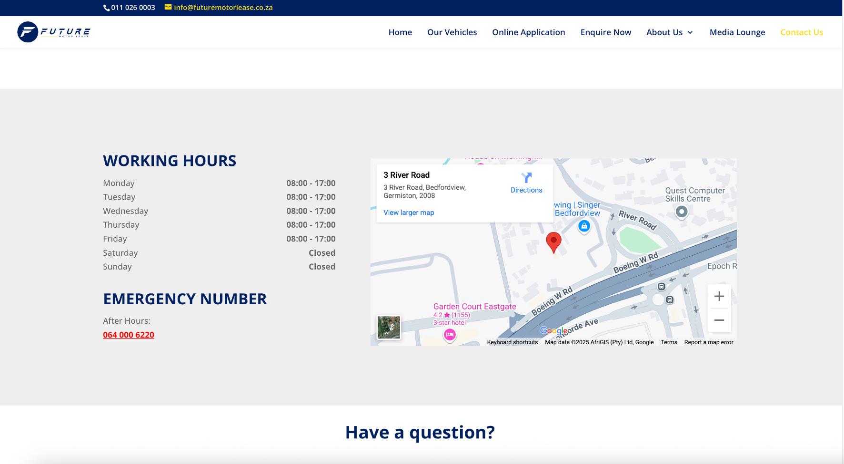
Task: Open the Online Application page
Action: pyautogui.click(x=528, y=32)
